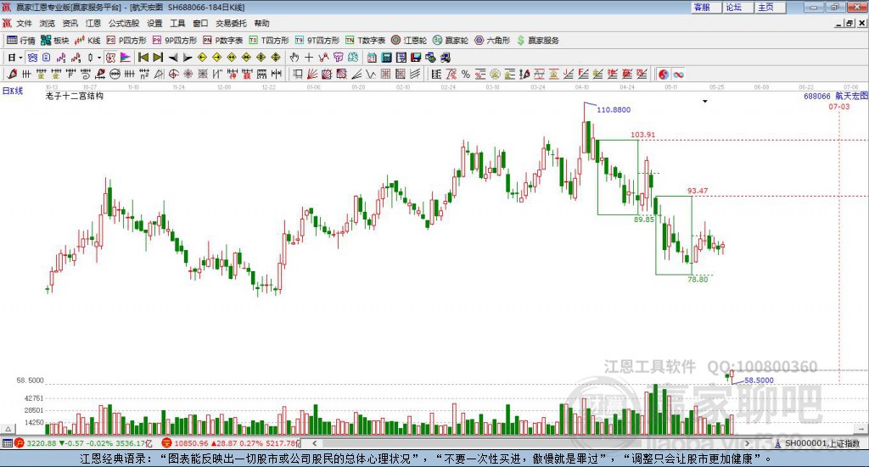Open the T四方形 tool

pos(269,41)
